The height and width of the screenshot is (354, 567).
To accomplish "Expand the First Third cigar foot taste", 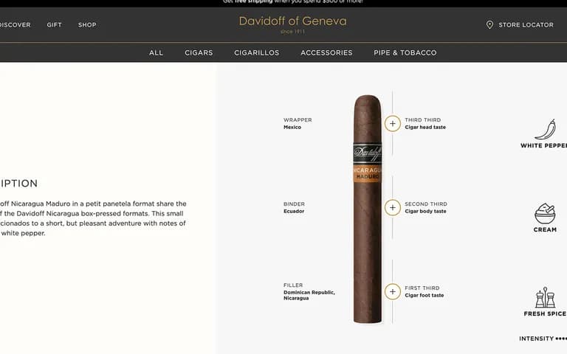I will tap(392, 291).
